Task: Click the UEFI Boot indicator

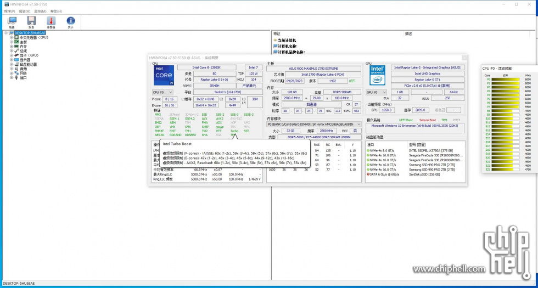Action: coord(406,120)
